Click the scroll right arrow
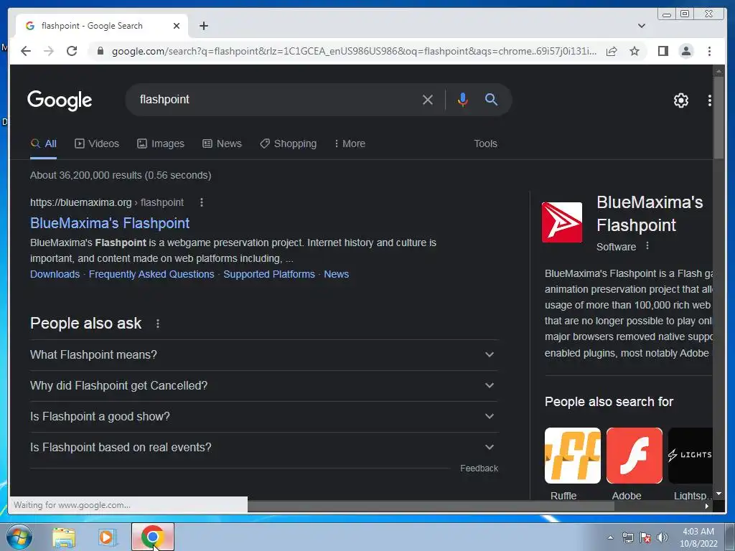 coord(707,506)
